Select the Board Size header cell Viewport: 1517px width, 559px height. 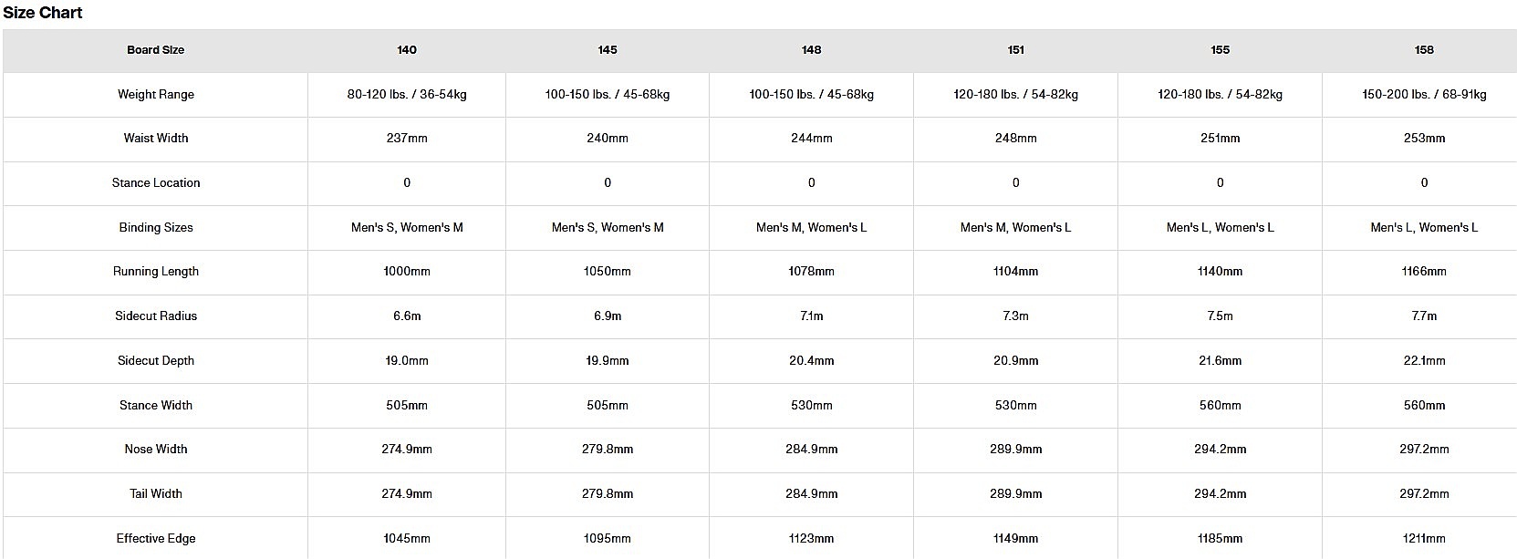pyautogui.click(x=155, y=50)
